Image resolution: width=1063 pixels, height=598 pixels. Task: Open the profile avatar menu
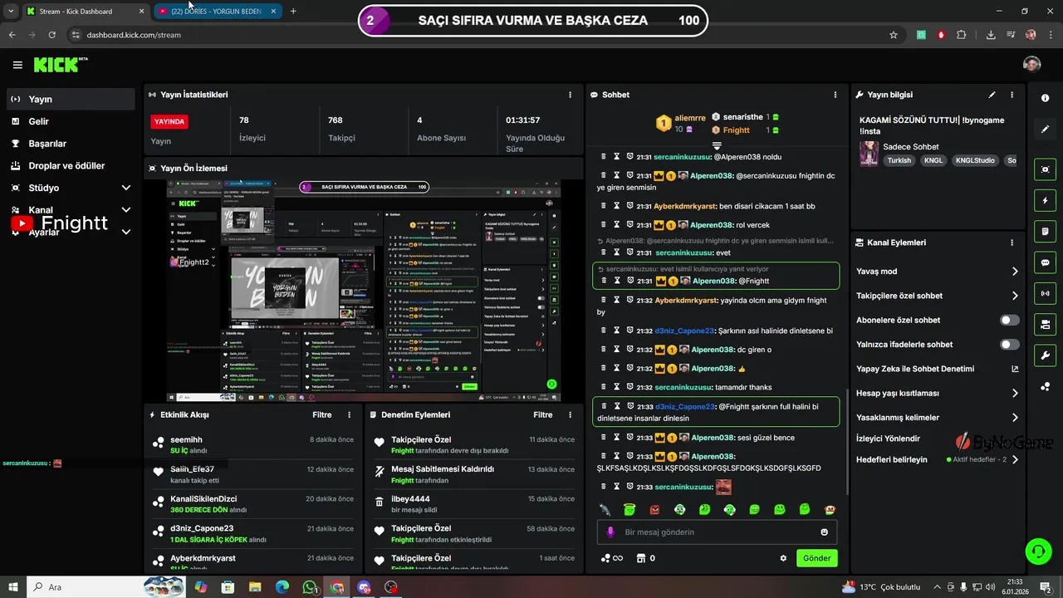1031,65
